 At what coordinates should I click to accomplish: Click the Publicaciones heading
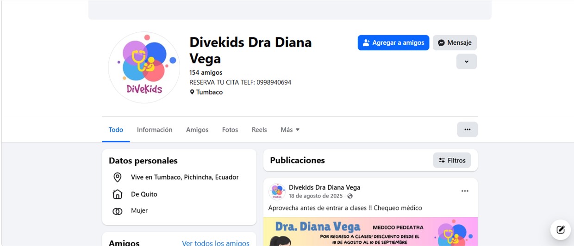[298, 160]
